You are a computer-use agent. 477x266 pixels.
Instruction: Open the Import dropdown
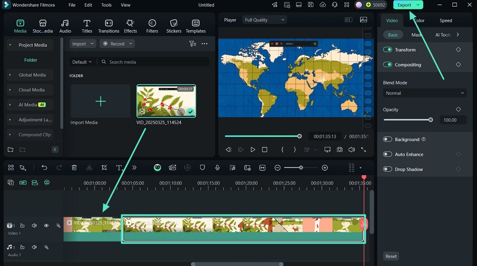point(83,44)
